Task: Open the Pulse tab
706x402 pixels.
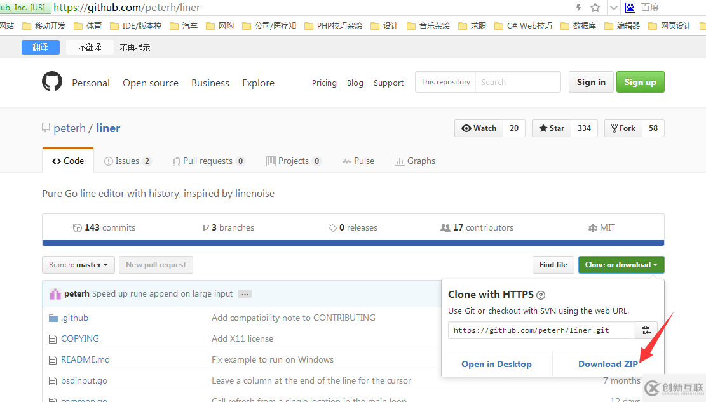Action: point(358,161)
